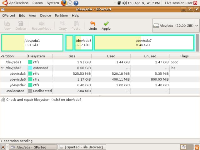Image resolution: width=200 pixels, height=150 pixels.
Task: Click the 800.03 MiB unused value
Action: (160, 79)
